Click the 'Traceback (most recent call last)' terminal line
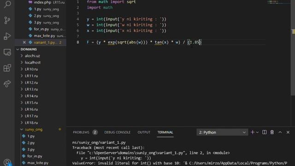 [108, 148]
